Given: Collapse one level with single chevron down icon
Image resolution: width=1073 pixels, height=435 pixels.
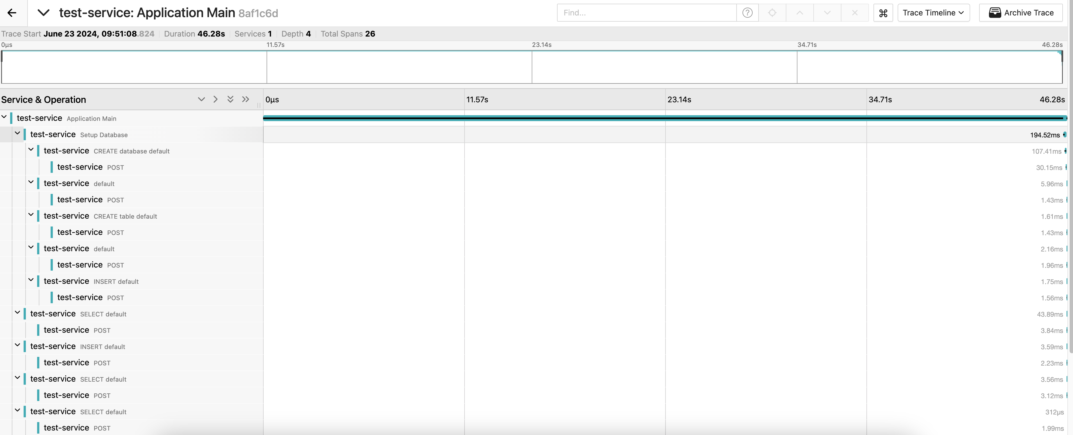Looking at the screenshot, I should [x=201, y=99].
